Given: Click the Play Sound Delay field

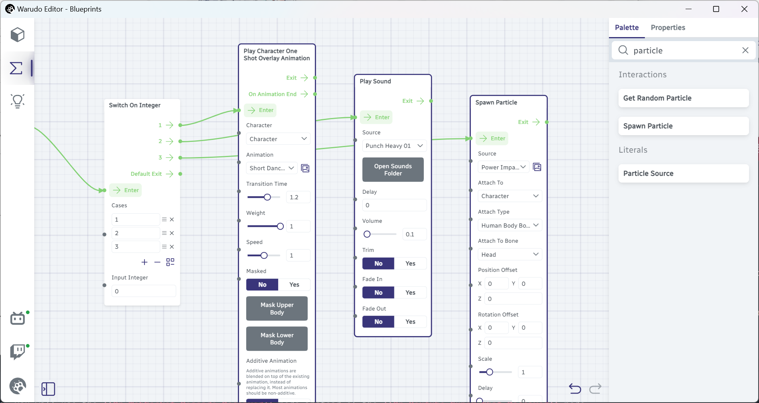Looking at the screenshot, I should click(394, 205).
